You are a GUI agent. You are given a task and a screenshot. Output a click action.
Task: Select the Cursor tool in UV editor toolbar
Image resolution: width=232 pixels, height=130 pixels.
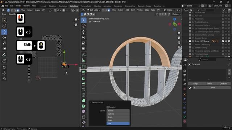(4, 26)
